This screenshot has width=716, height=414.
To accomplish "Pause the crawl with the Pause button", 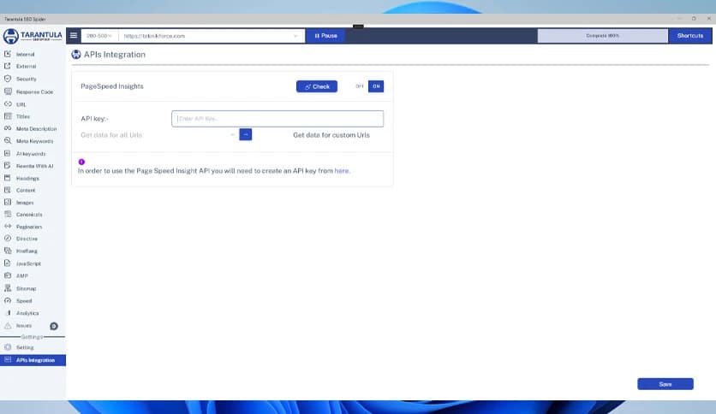I will (325, 36).
